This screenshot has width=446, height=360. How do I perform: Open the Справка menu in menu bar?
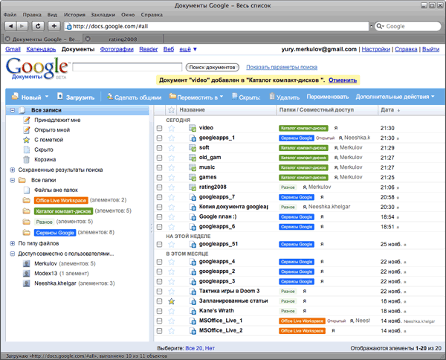(x=152, y=15)
